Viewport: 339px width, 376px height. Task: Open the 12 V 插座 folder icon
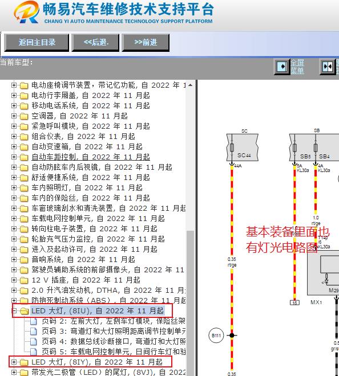tap(24, 280)
